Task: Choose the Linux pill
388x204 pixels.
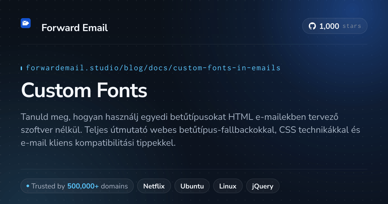Action: point(228,186)
